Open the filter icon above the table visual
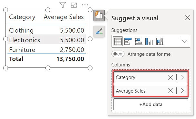The height and width of the screenshot is (119, 196). (63, 5)
